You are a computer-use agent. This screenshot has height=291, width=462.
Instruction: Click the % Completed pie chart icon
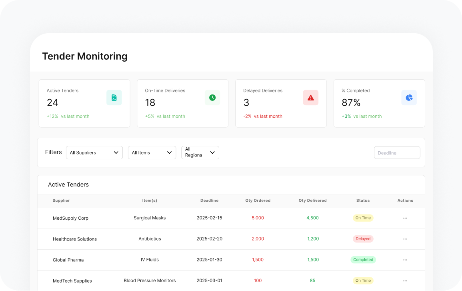coord(409,98)
